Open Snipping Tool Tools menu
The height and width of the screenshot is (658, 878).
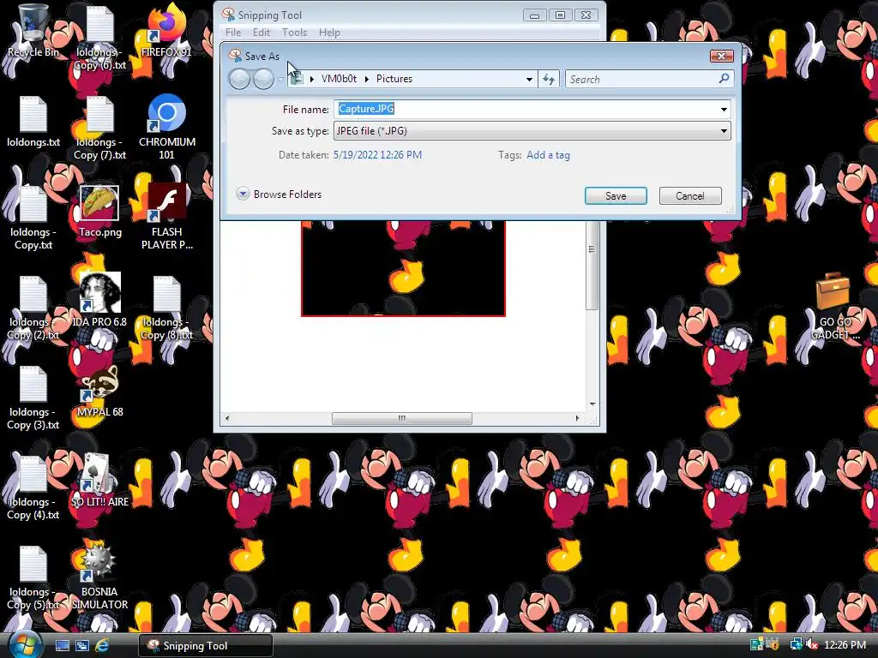click(294, 33)
